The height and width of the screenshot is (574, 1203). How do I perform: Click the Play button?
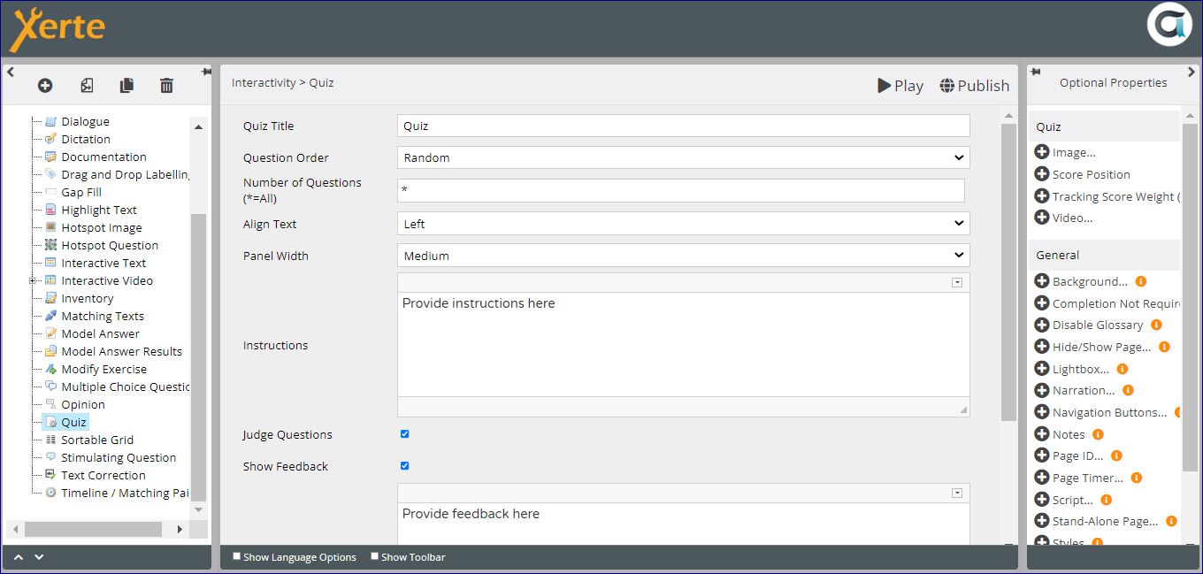(900, 85)
